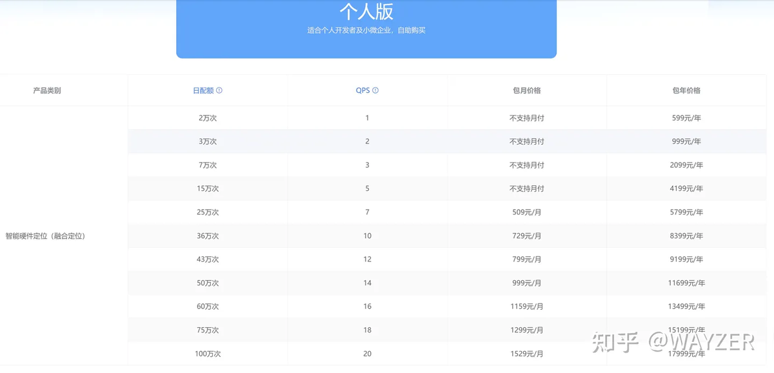
Task: Select the 智能硬件定位（融合定位） category cell
Action: [45, 236]
